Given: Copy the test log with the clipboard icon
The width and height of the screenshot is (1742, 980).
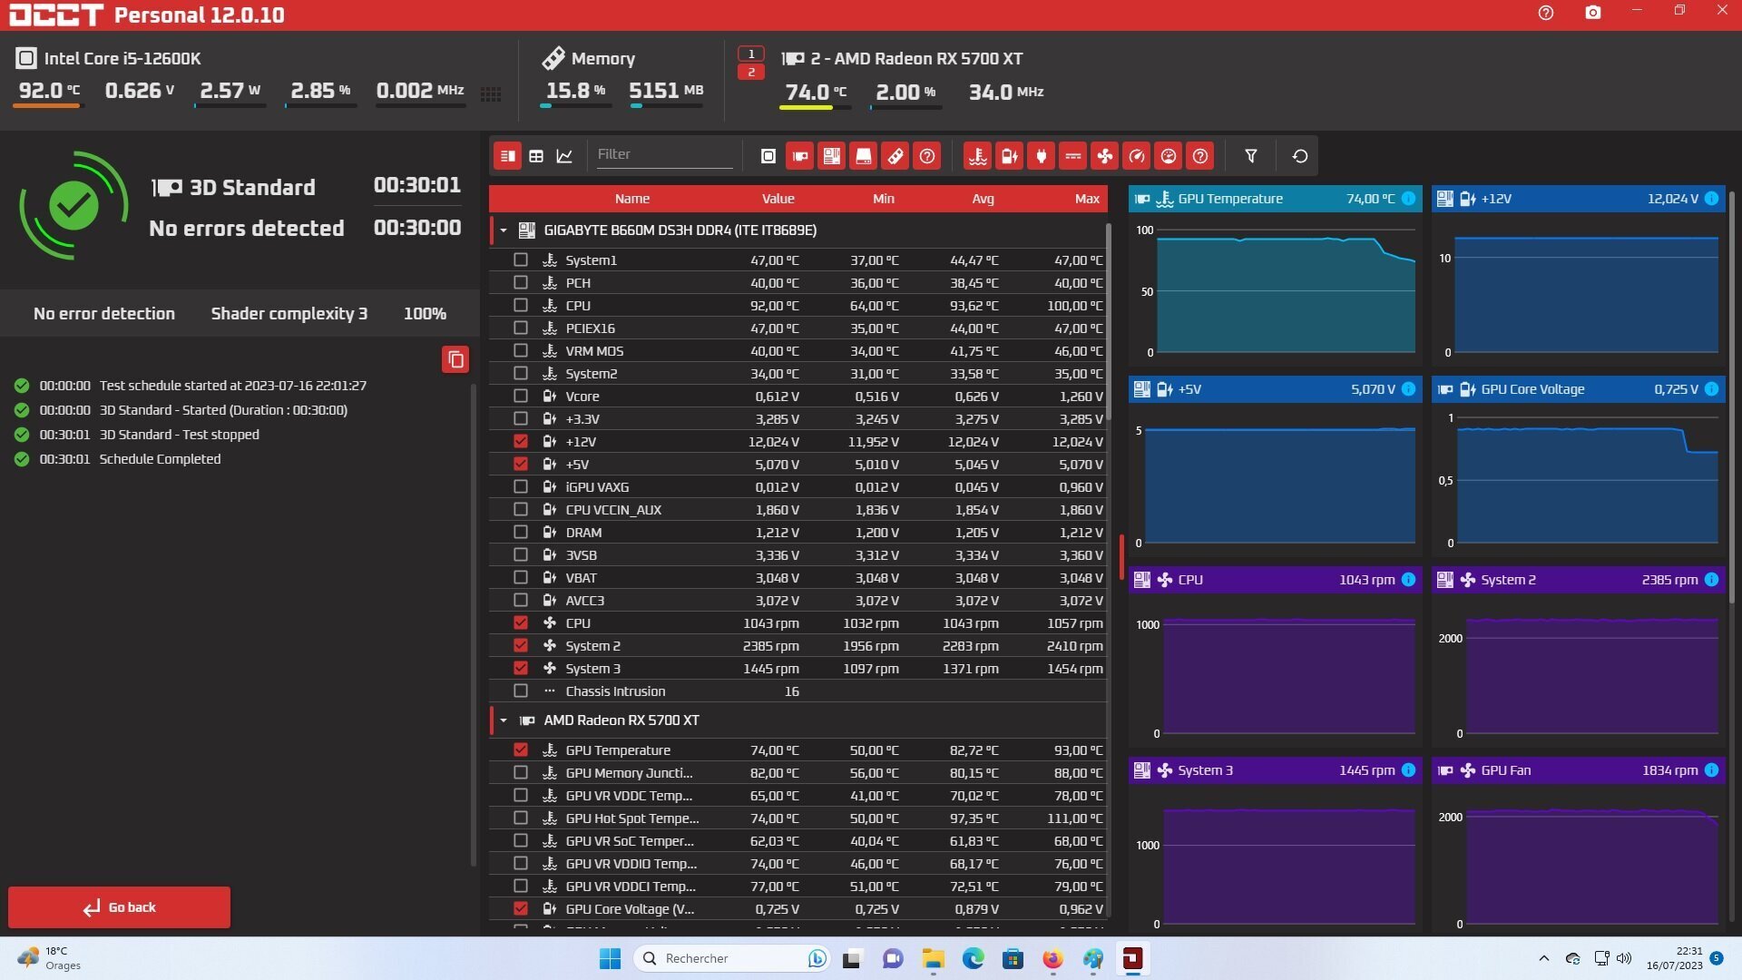Looking at the screenshot, I should tap(455, 359).
